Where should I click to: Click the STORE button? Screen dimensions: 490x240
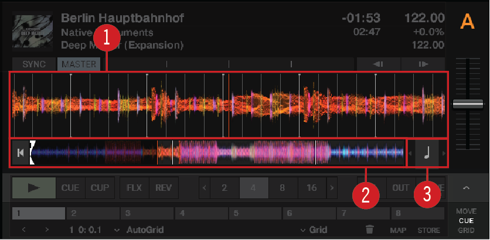(428, 230)
